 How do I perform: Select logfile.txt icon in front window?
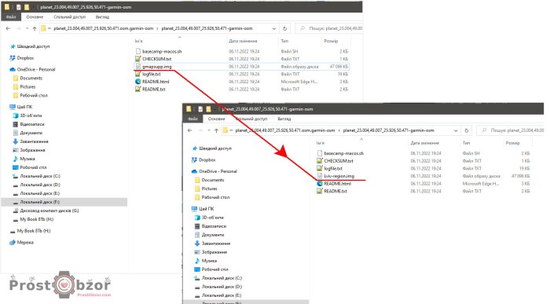pyautogui.click(x=320, y=168)
